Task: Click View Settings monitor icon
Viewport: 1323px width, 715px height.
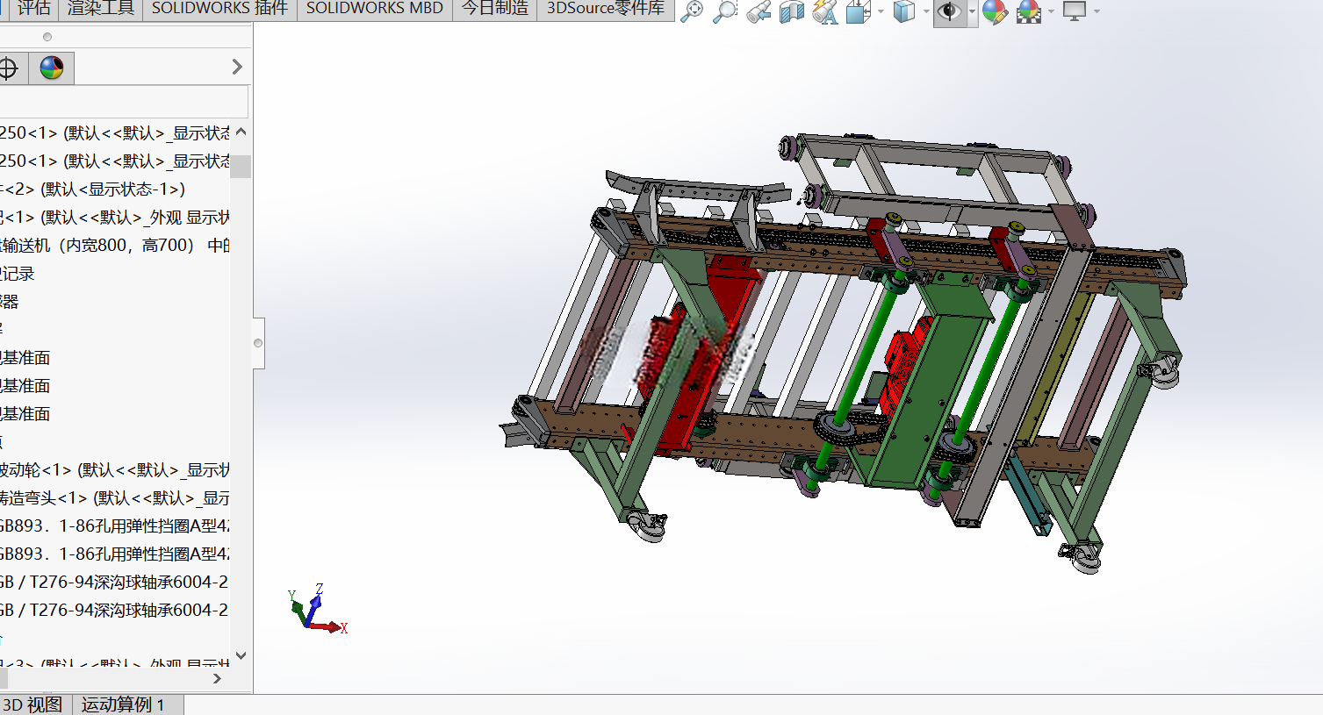Action: (x=1075, y=11)
